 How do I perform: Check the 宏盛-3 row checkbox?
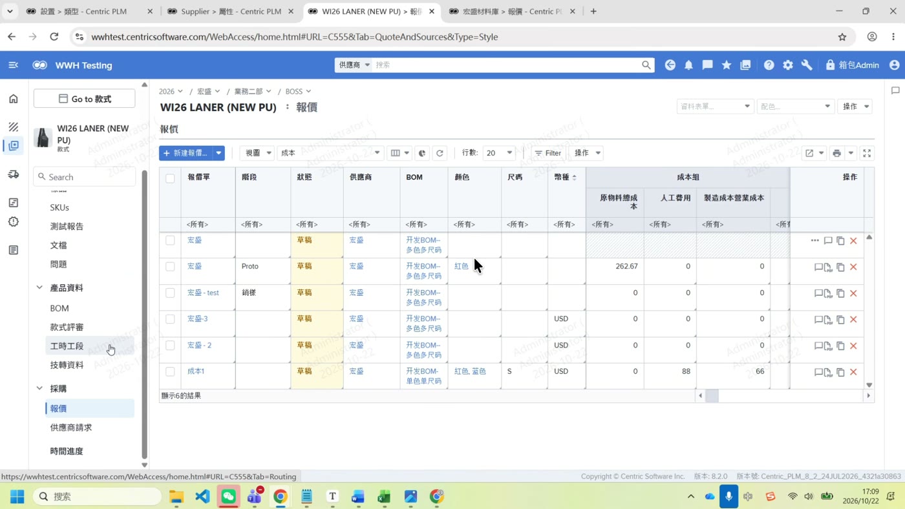point(170,319)
